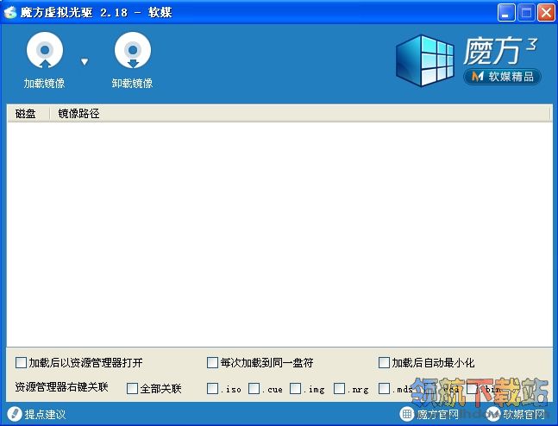Enable the .mds association checkbox
The image size is (558, 426).
pos(384,388)
